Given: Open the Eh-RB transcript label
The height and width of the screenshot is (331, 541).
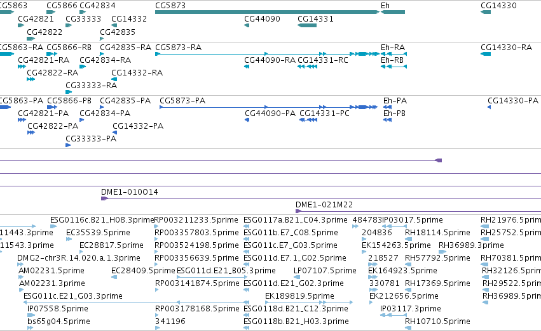Looking at the screenshot, I should click(392, 60).
